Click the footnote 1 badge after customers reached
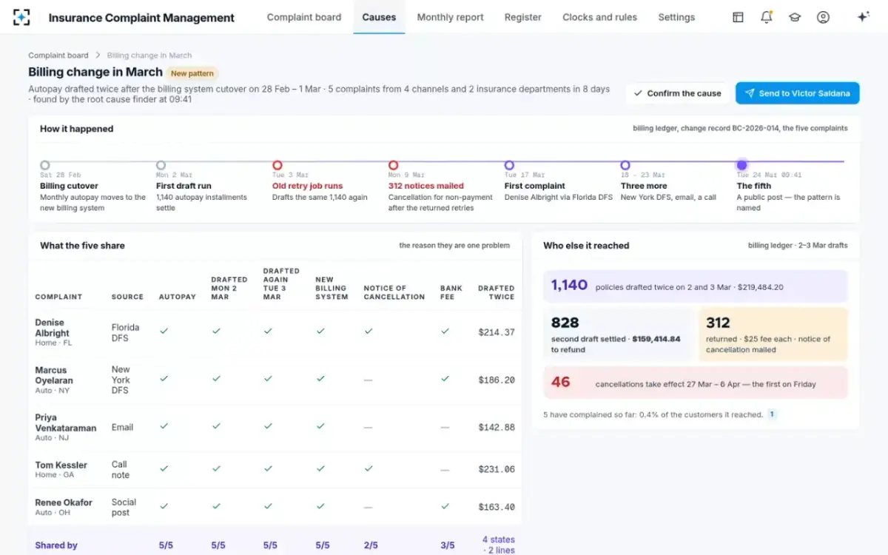888x555 pixels. [772, 414]
